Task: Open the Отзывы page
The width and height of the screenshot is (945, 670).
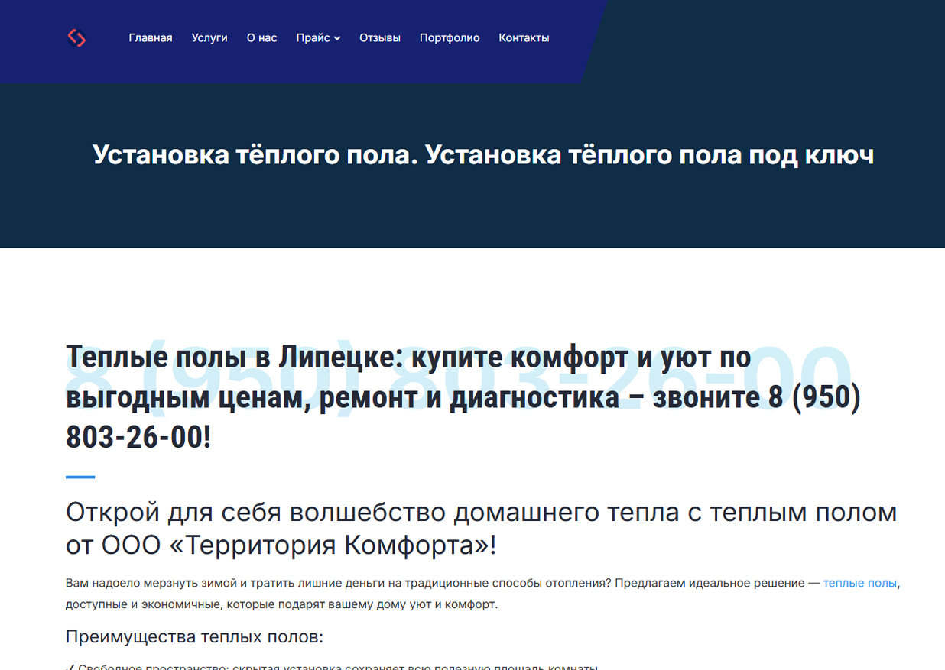Action: (380, 37)
